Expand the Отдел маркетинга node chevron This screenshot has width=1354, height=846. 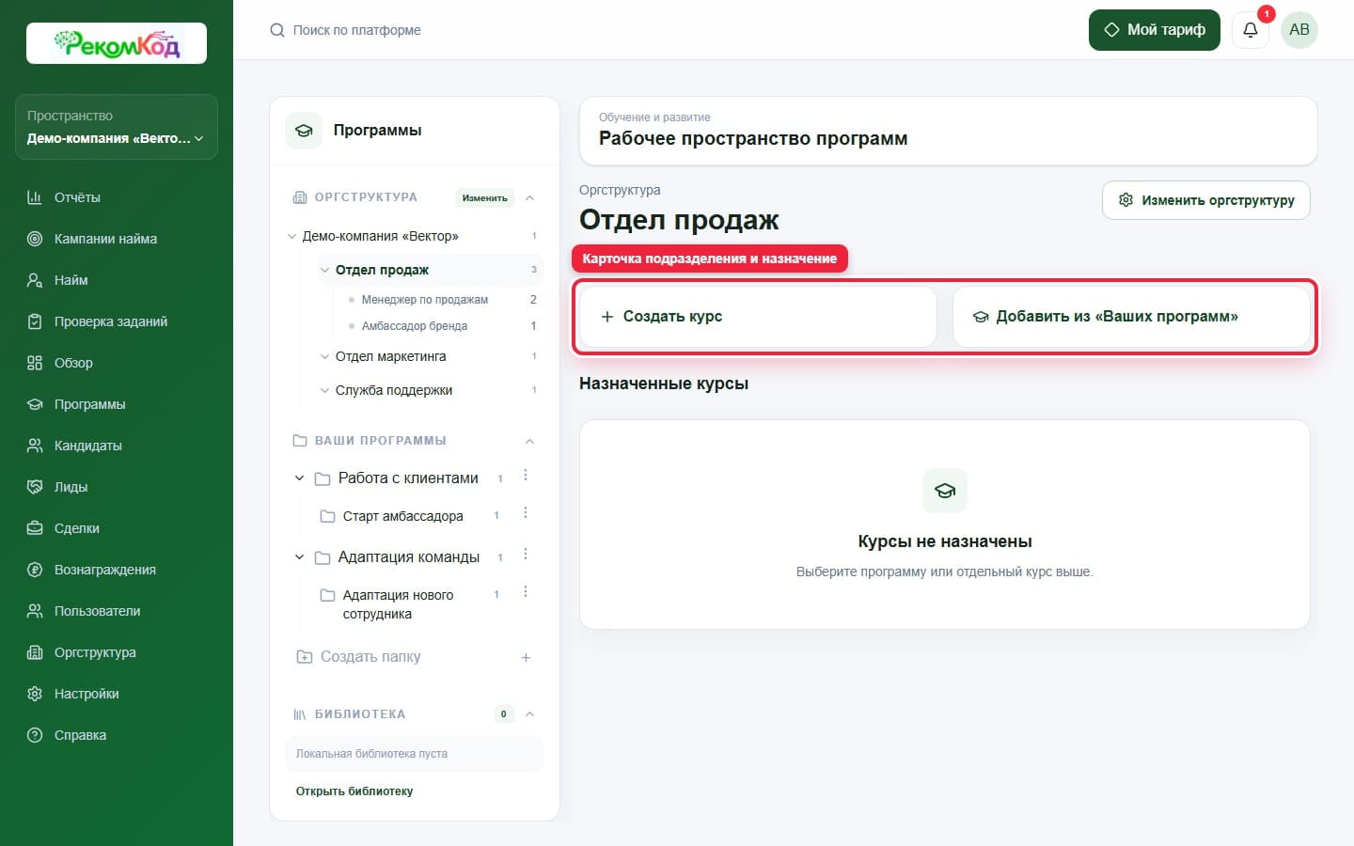click(325, 356)
